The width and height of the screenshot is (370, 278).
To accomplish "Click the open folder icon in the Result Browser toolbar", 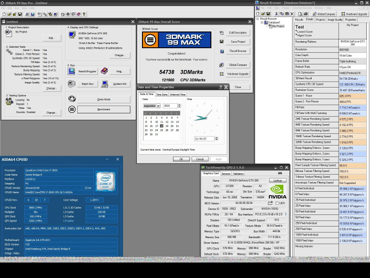I will (x=263, y=14).
